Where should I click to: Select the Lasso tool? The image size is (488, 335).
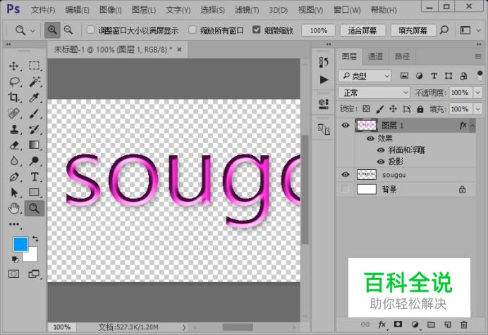pyautogui.click(x=14, y=82)
